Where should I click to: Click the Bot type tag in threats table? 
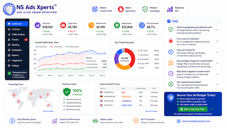[124, 92]
